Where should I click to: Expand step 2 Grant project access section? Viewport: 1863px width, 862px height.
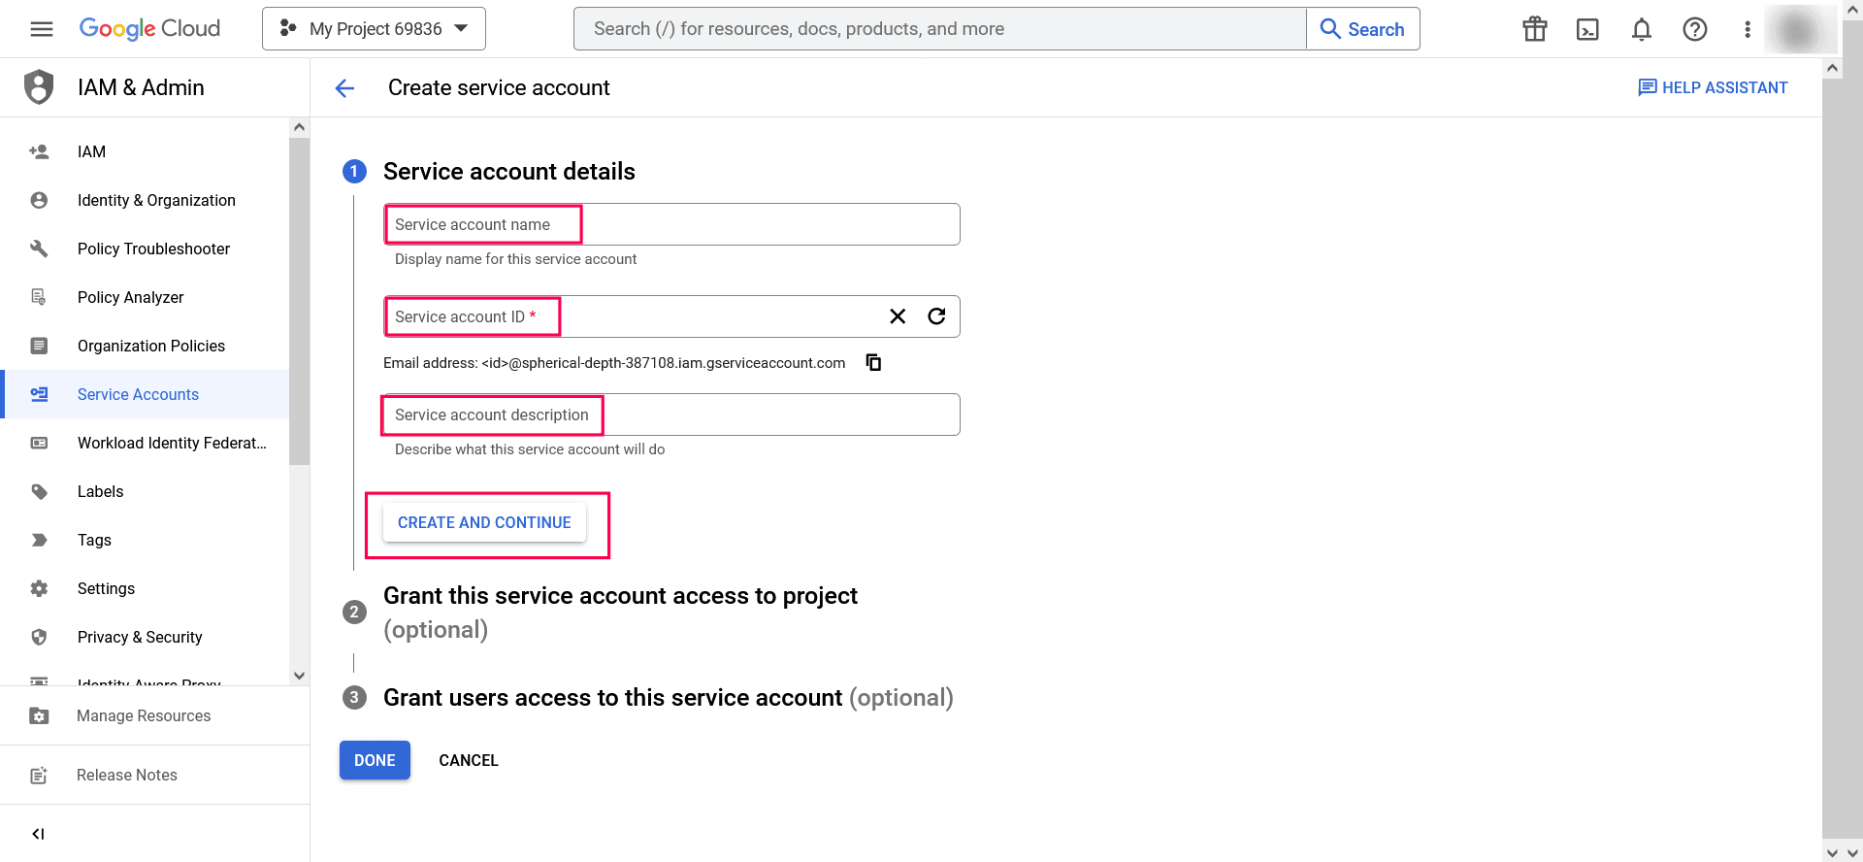(x=620, y=596)
